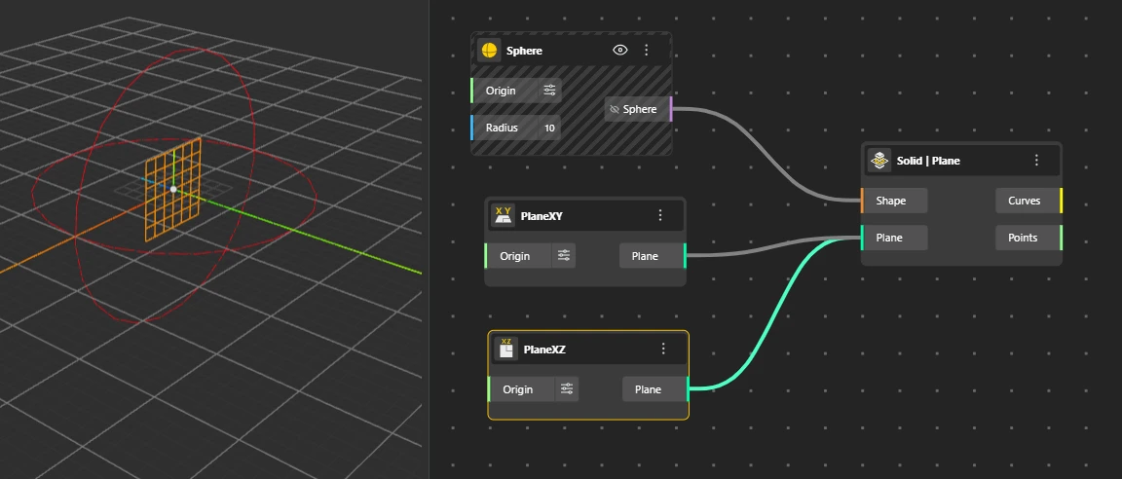Click the Plane output of PlaneXY
This screenshot has width=1122, height=479.
coord(652,256)
